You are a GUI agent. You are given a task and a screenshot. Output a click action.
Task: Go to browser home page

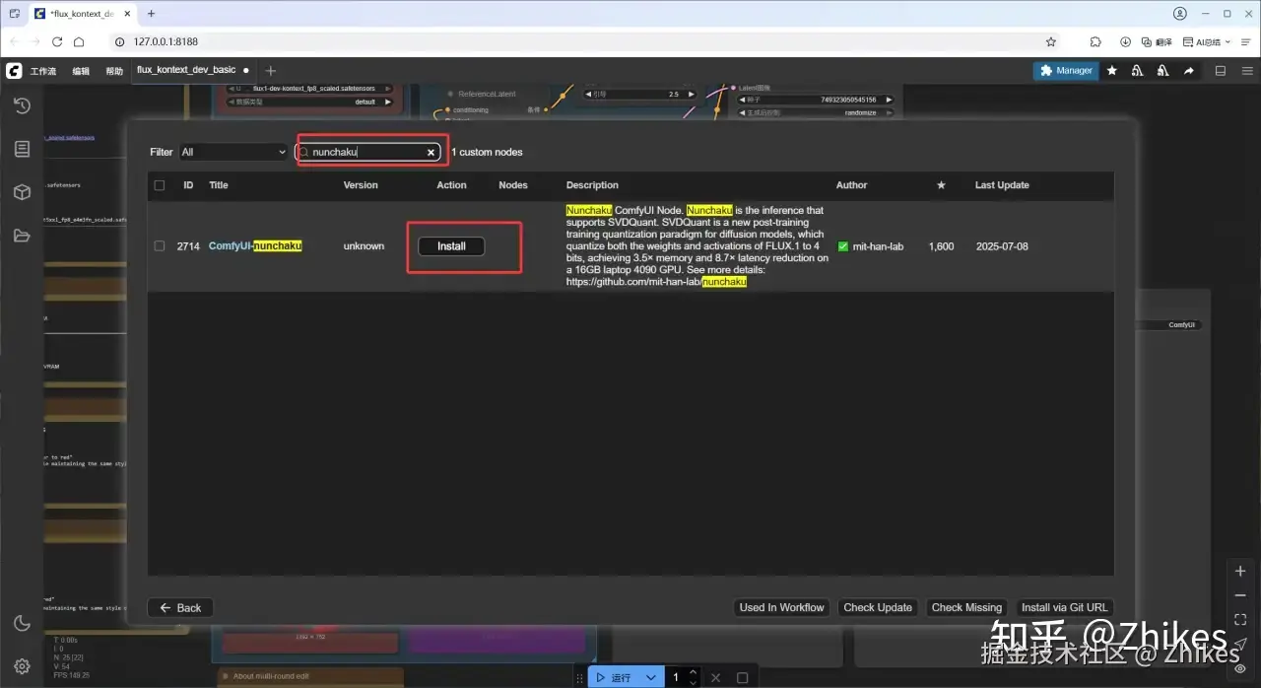click(80, 42)
